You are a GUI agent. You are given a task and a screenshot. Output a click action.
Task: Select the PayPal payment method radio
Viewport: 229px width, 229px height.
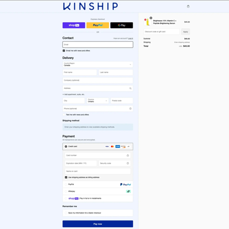pyautogui.click(x=66, y=184)
